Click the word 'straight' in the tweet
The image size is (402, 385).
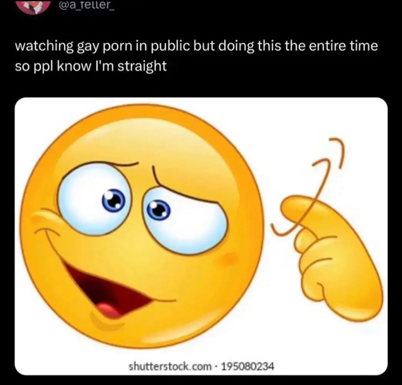point(143,67)
